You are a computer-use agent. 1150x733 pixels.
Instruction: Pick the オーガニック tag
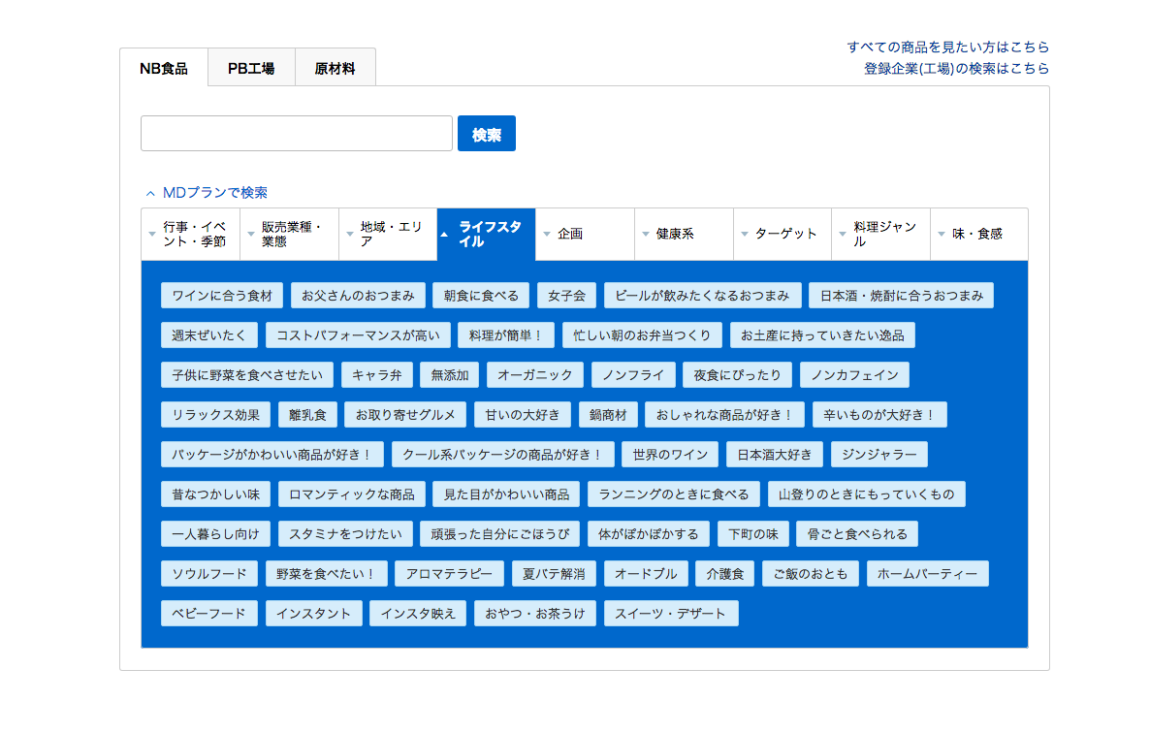pos(534,374)
